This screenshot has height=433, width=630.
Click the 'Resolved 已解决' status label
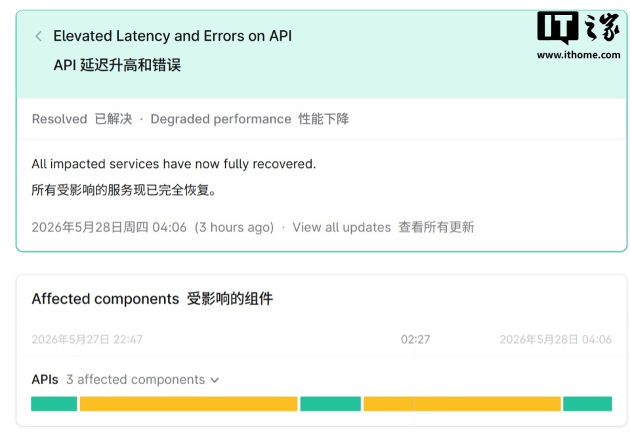(82, 119)
